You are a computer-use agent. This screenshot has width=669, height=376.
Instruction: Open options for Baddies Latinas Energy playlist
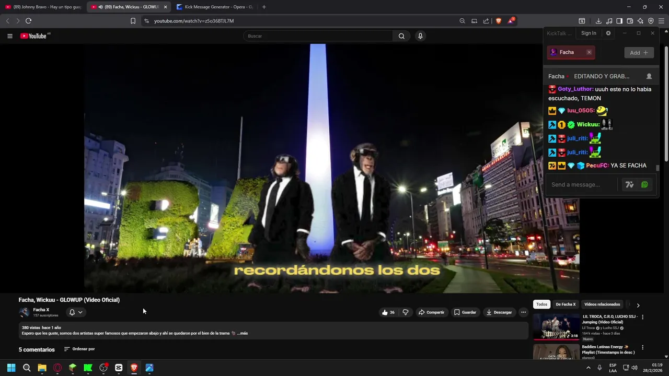pyautogui.click(x=642, y=347)
